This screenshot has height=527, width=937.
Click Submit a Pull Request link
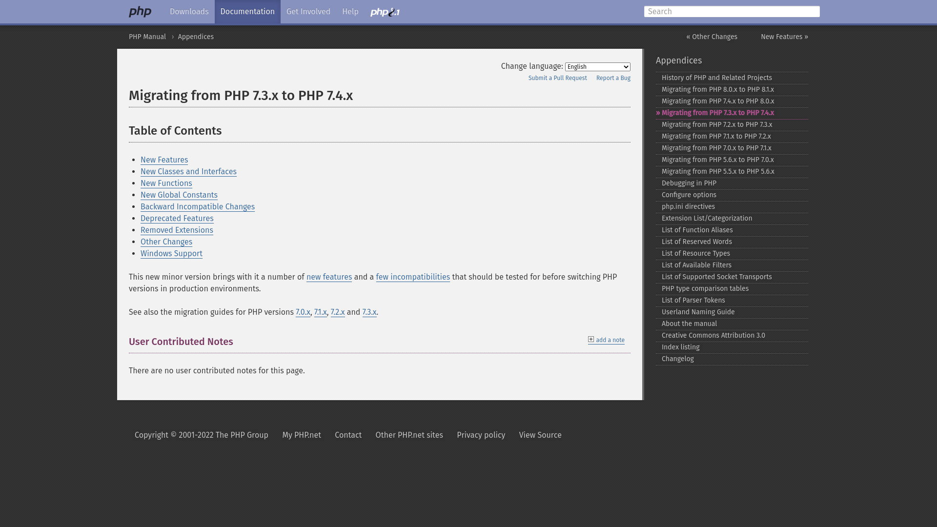click(557, 78)
